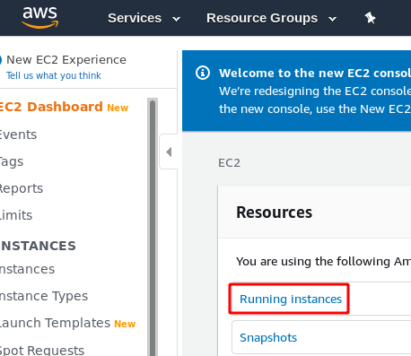Toggle the New EC2 Experience switch
Viewport: 411px width, 356px height.
tap(1, 59)
